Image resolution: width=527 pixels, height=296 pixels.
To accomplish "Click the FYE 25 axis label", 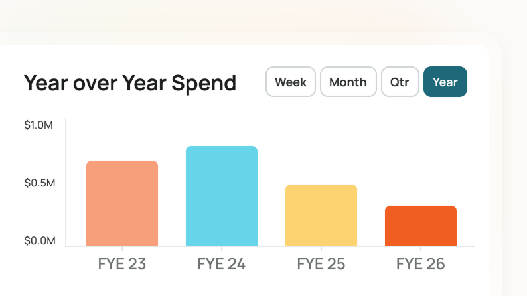I will (321, 264).
